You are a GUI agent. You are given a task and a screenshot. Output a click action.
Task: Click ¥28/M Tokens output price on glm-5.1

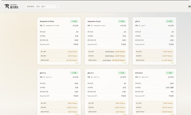[x=72, y=107]
